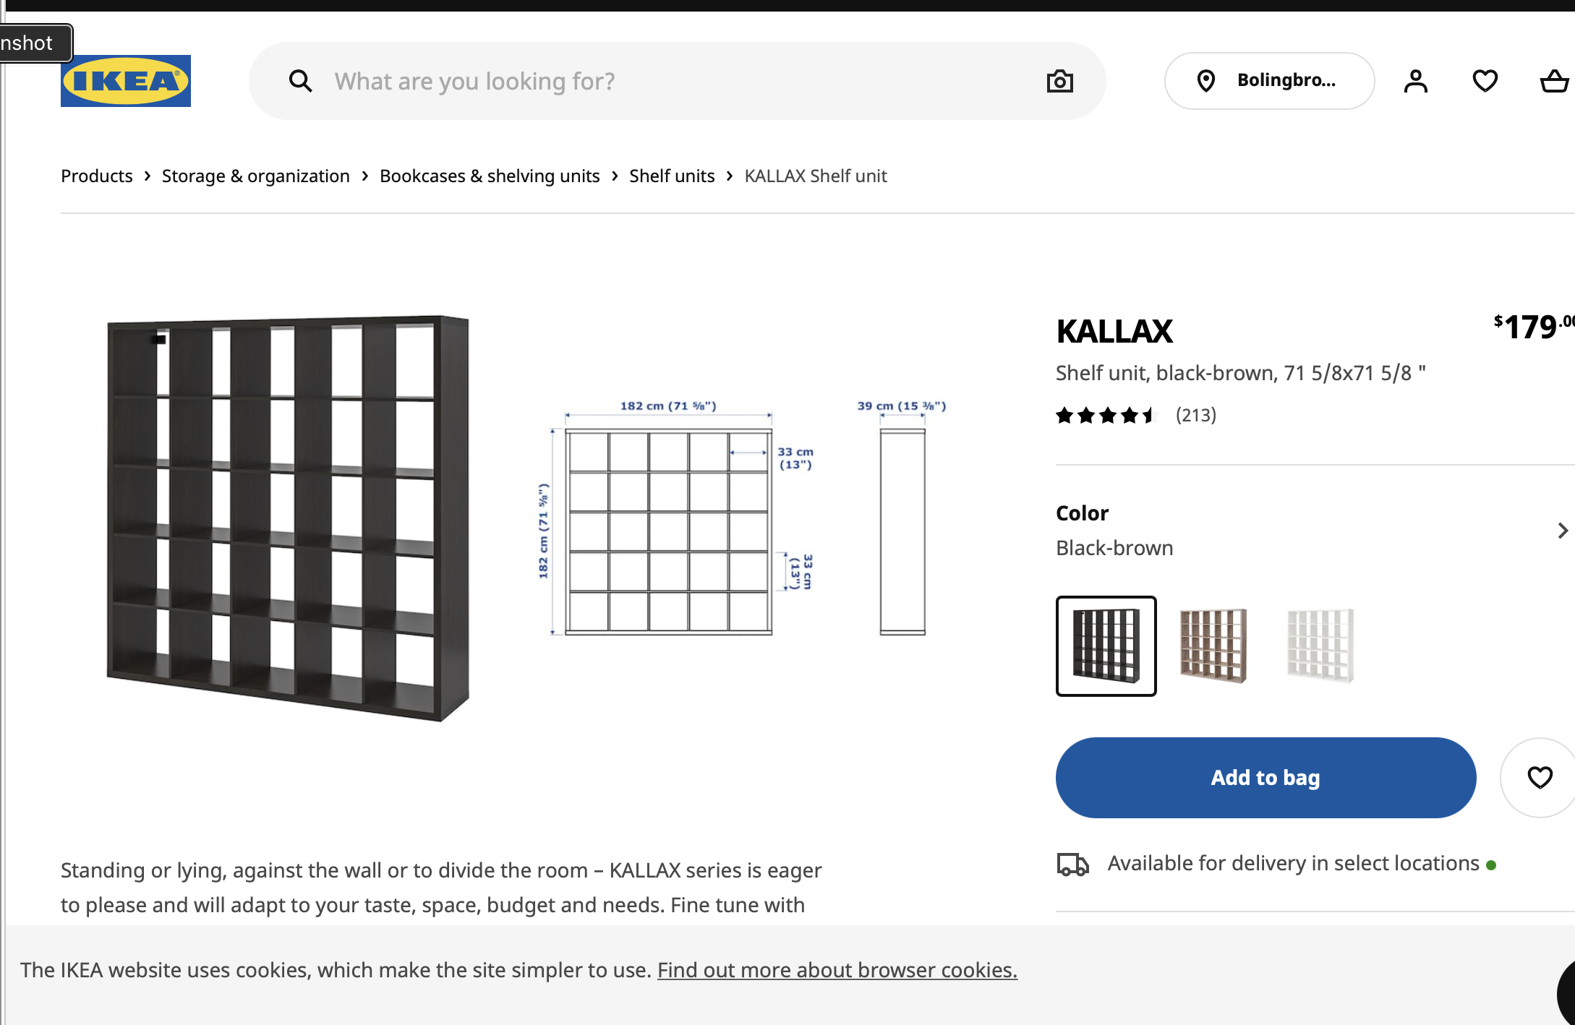The height and width of the screenshot is (1025, 1575).
Task: Open favorites heart in header
Action: (x=1485, y=81)
